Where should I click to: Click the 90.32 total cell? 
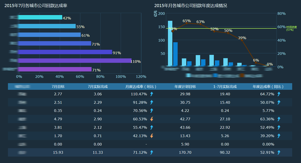[x=225, y=152]
